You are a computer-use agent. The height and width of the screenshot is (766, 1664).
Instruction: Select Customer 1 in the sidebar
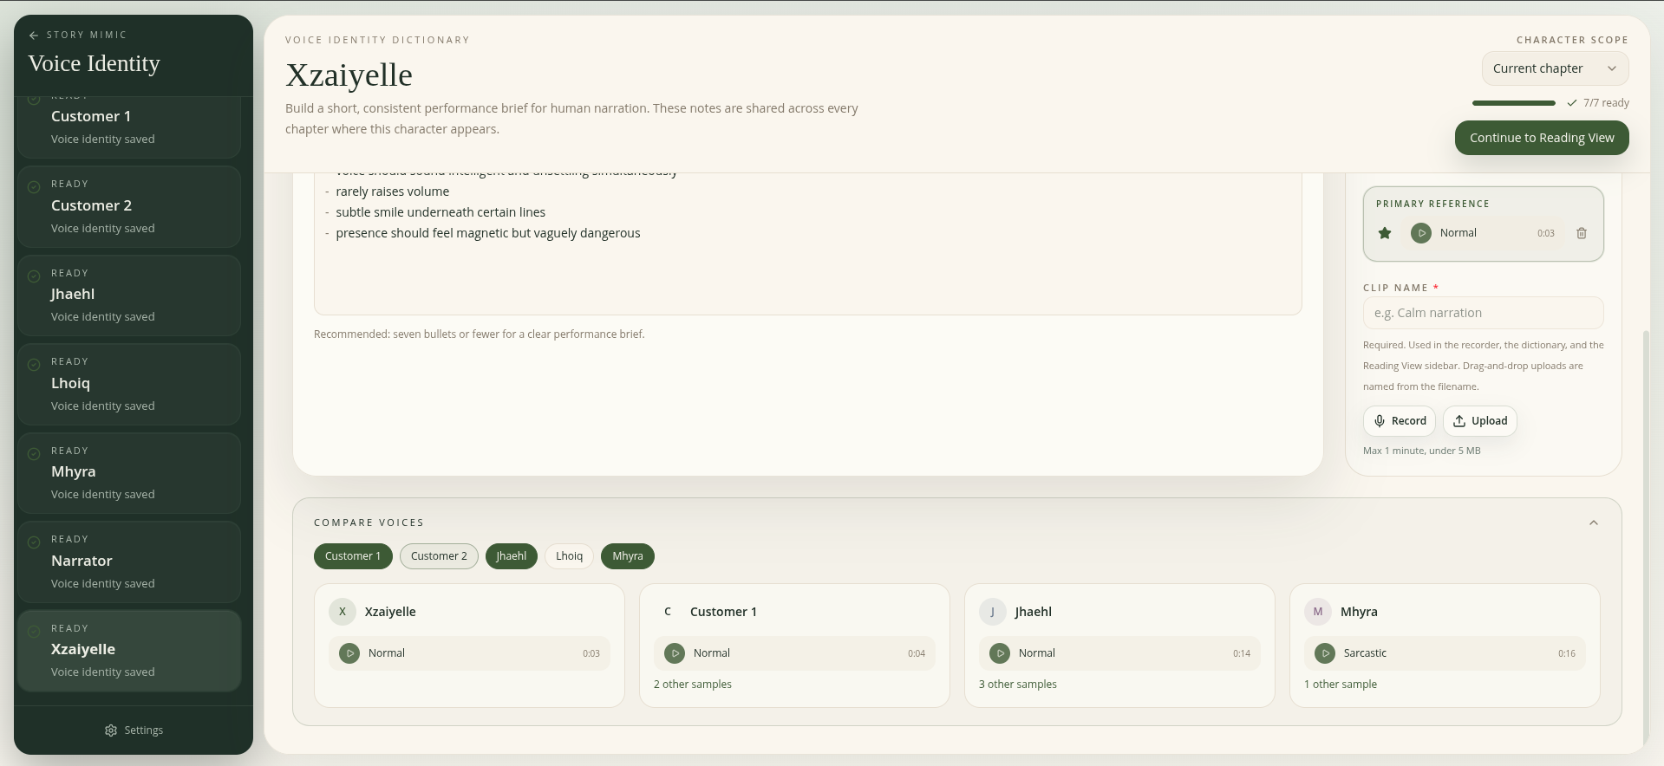click(x=129, y=126)
